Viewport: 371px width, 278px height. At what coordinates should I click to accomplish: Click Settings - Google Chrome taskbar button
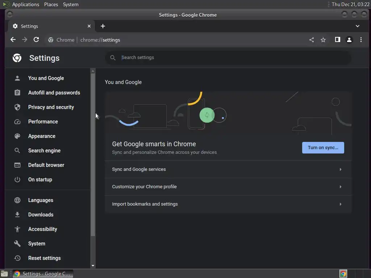(43, 274)
